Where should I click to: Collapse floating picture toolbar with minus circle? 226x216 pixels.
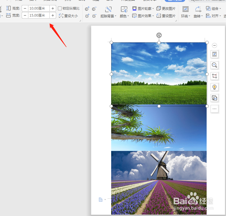(214, 45)
